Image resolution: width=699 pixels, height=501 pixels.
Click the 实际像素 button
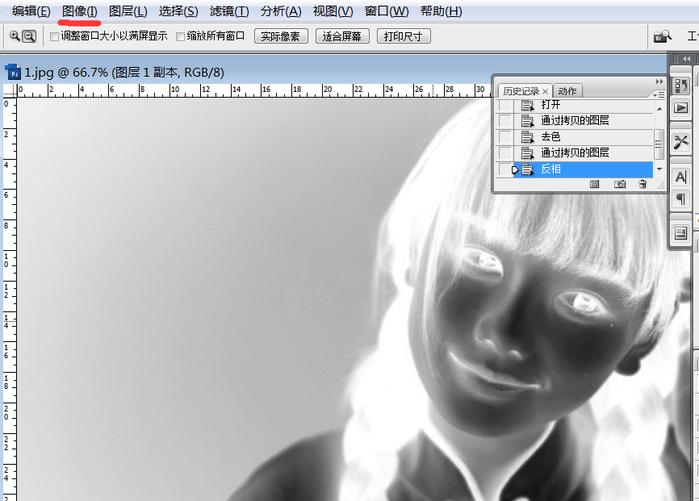pyautogui.click(x=281, y=36)
